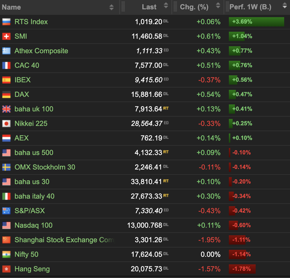Click the UK flag next to baha uk 100
Viewport: 290px width, 278px height.
[6, 109]
